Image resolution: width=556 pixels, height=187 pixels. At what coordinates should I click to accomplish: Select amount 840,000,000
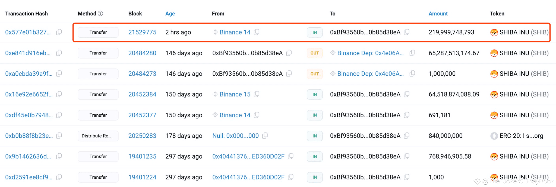(446, 136)
